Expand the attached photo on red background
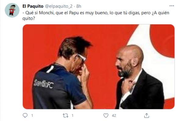 pyautogui.click(x=99, y=67)
